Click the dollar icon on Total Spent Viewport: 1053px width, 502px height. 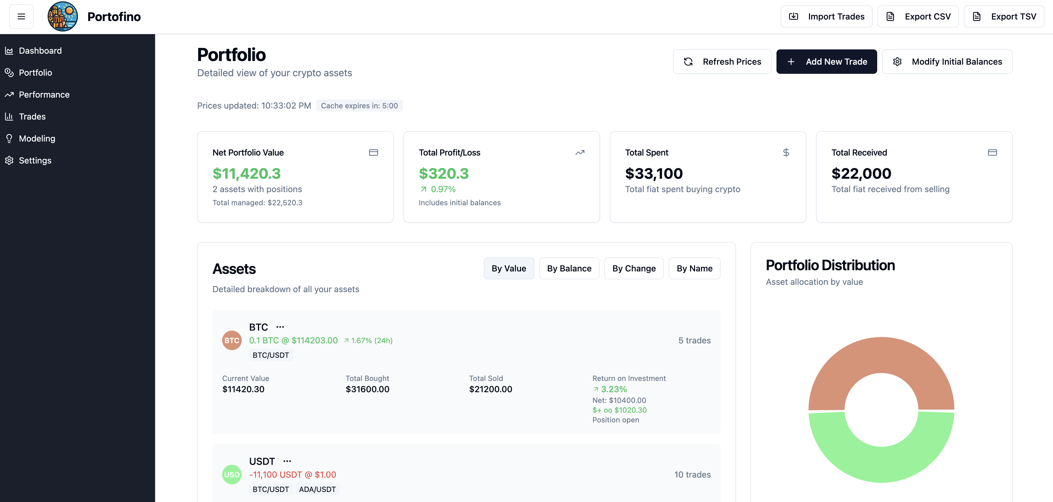pyautogui.click(x=786, y=152)
